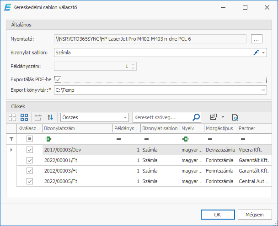Screen dimensions: 278x226
Task: Sort by Mozgástípus column header
Action: (220, 128)
